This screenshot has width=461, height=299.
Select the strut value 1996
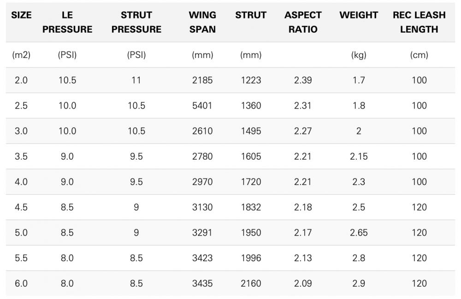pyautogui.click(x=251, y=258)
